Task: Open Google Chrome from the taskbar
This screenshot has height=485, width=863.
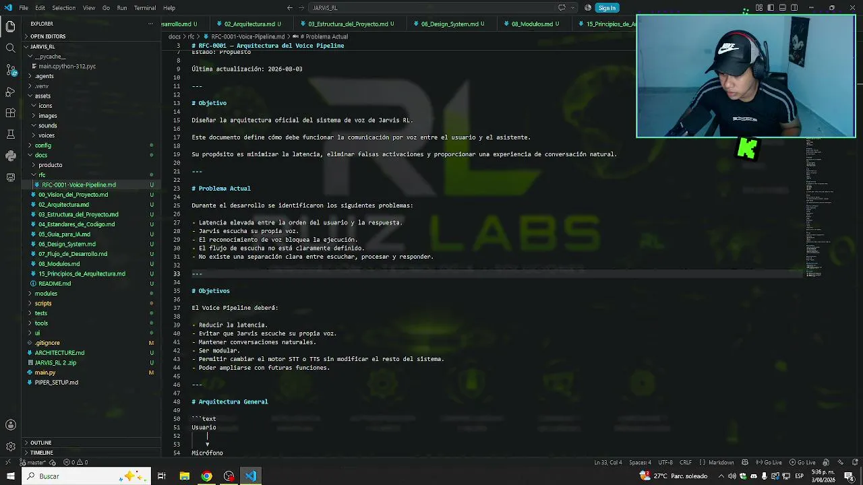Action: (206, 476)
